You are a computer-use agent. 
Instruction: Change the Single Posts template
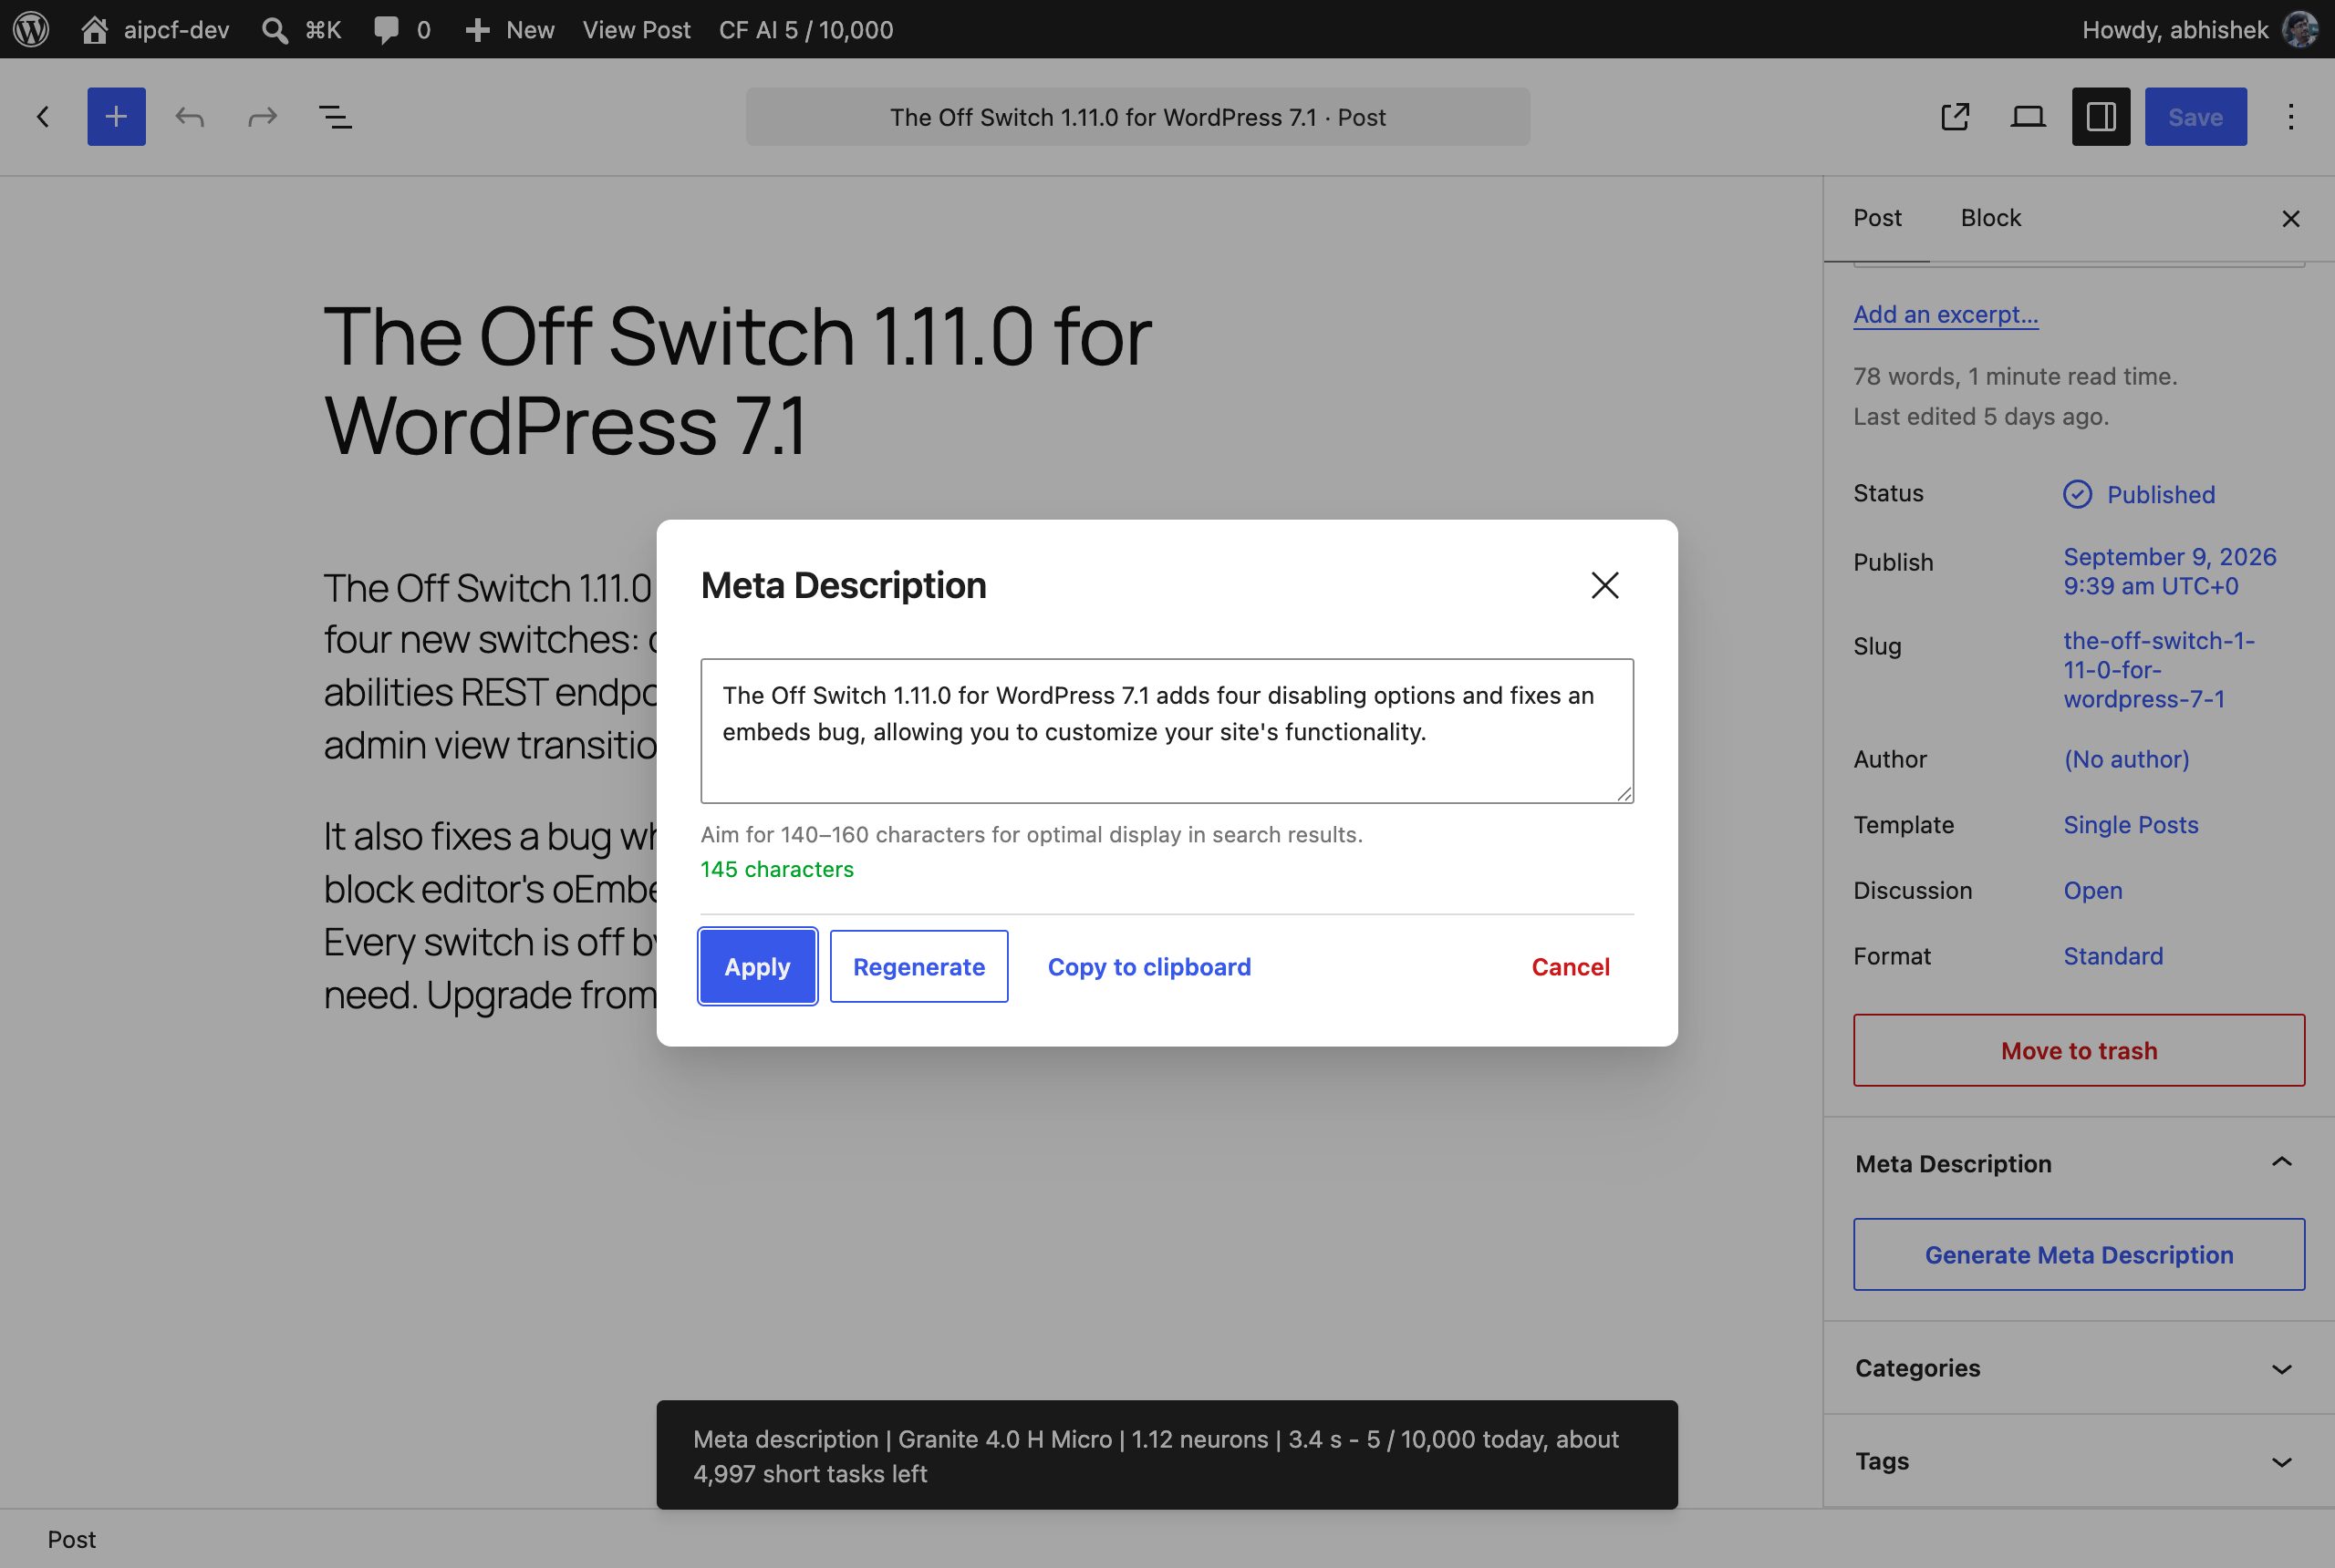click(x=2130, y=825)
